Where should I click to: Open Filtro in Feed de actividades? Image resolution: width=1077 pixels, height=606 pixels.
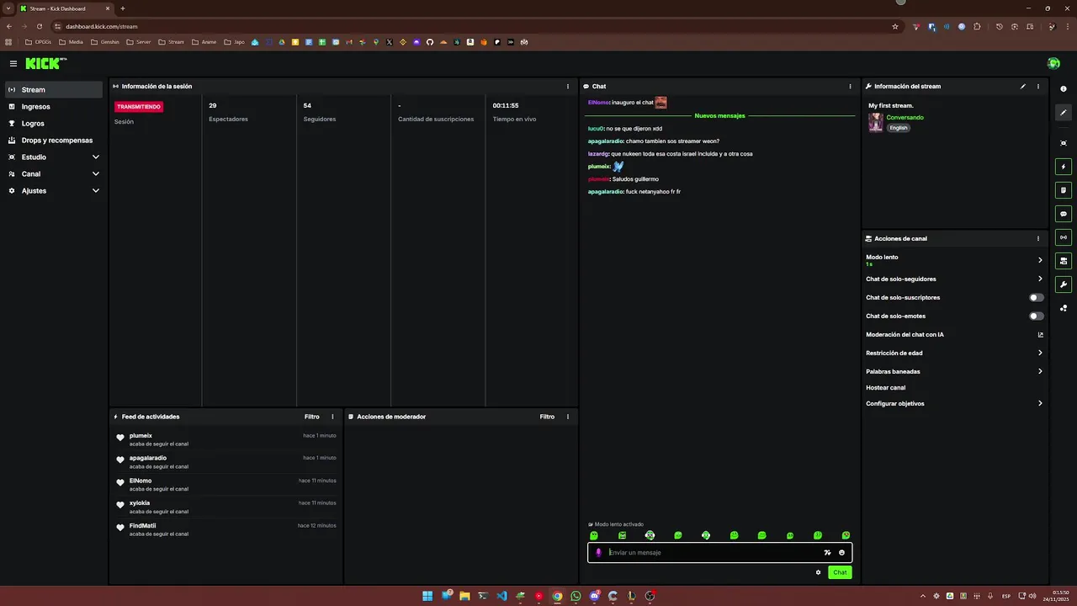(x=311, y=417)
